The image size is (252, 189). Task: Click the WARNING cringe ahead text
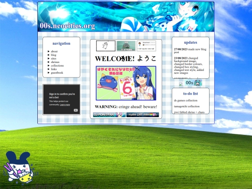(126, 107)
